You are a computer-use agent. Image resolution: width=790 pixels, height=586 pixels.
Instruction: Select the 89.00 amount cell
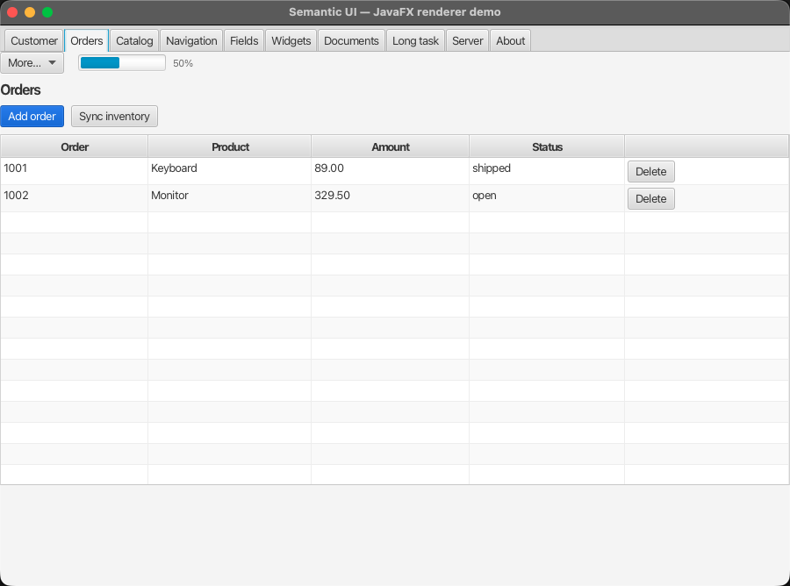coord(391,171)
